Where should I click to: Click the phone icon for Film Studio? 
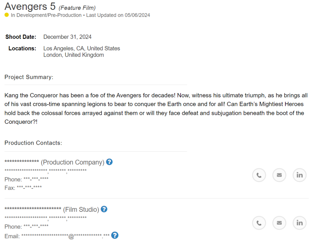[259, 223]
